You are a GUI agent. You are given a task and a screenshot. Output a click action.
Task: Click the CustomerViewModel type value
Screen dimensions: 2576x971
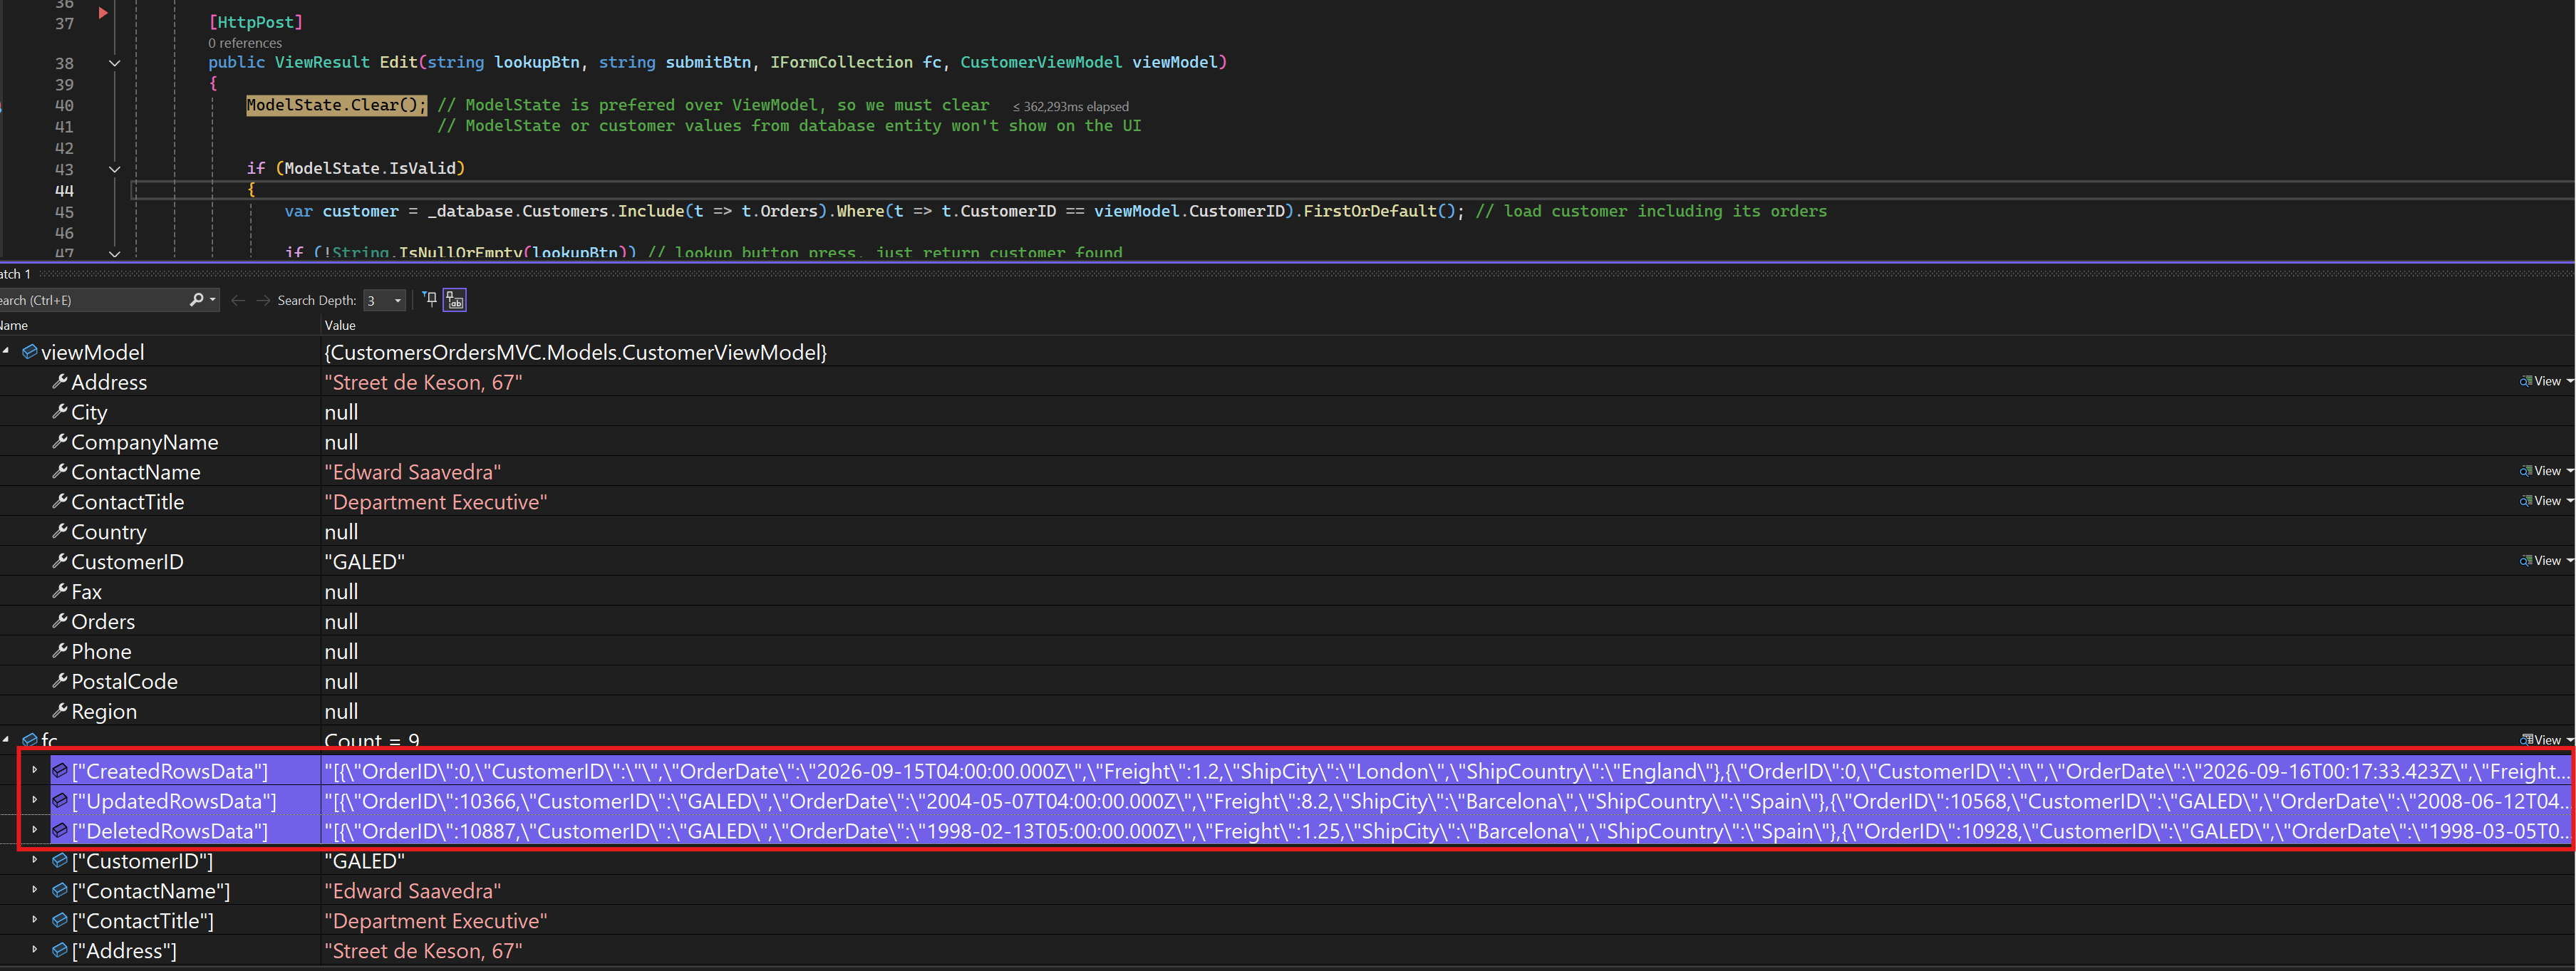coord(576,352)
